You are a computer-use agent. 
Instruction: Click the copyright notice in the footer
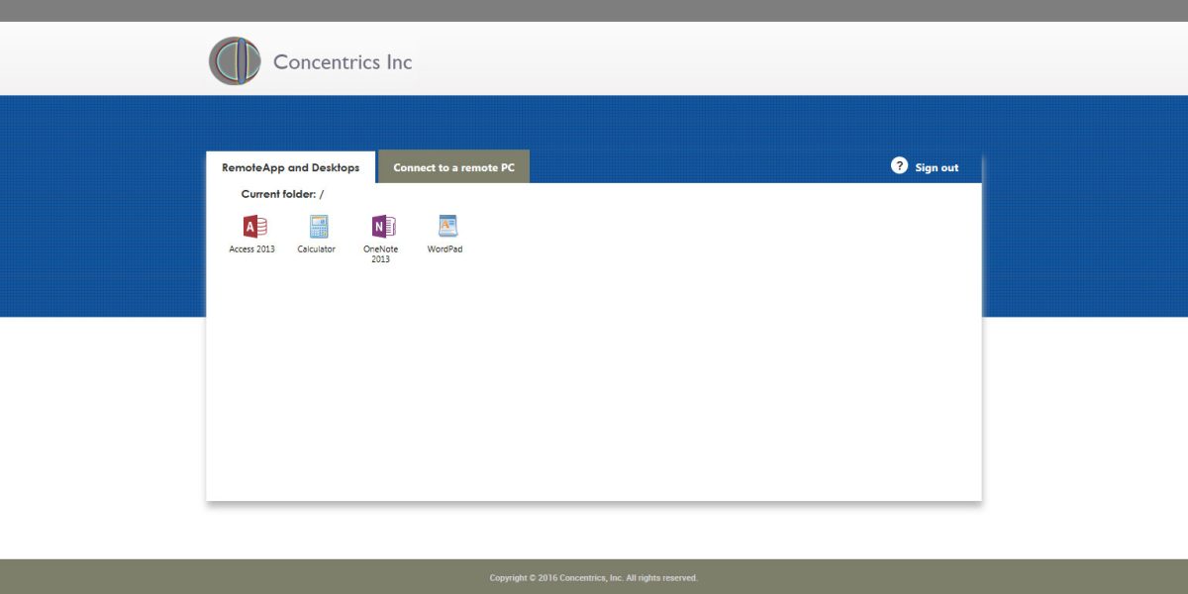594,577
